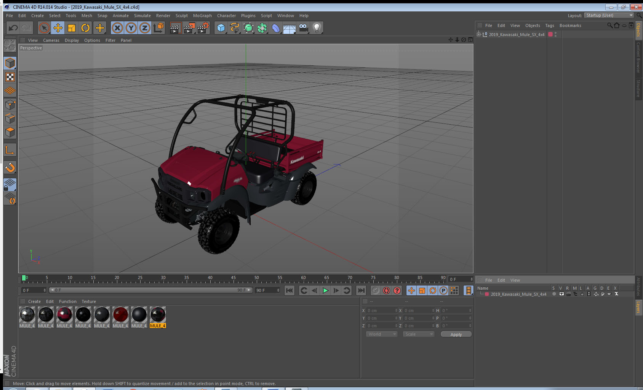Make the object editable

10,46
